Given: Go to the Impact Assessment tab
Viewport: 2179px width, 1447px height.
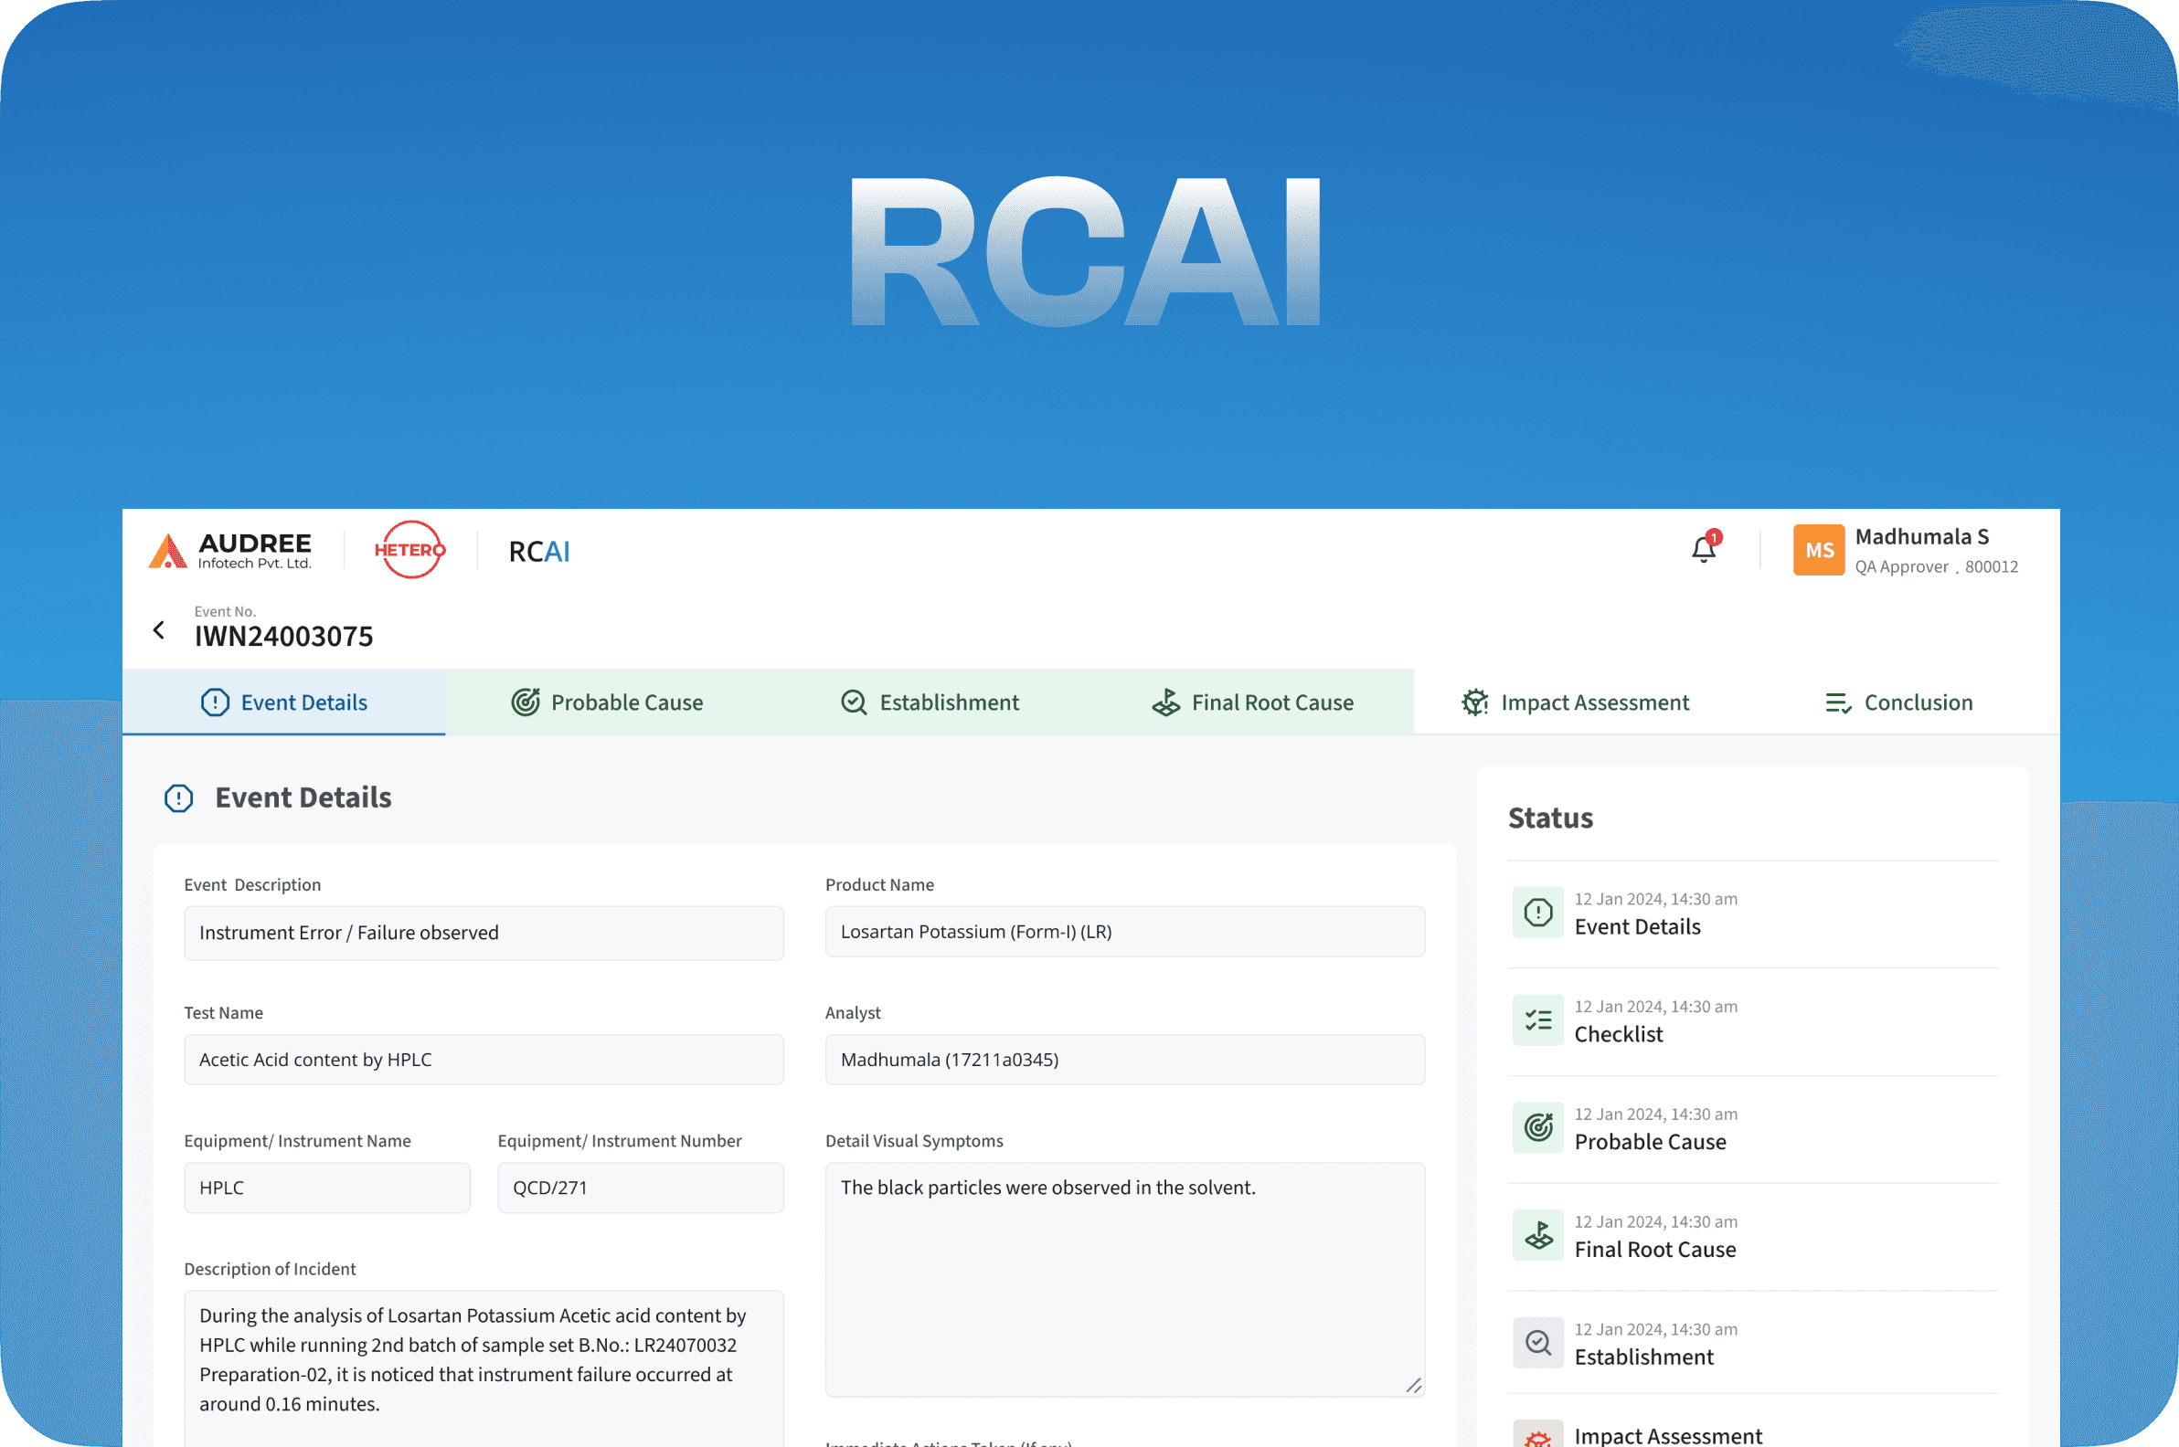Looking at the screenshot, I should click(1575, 702).
